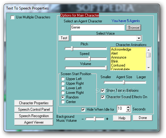The image size is (166, 138).
Task: Select the Center start position
Action: pyautogui.click(x=63, y=102)
